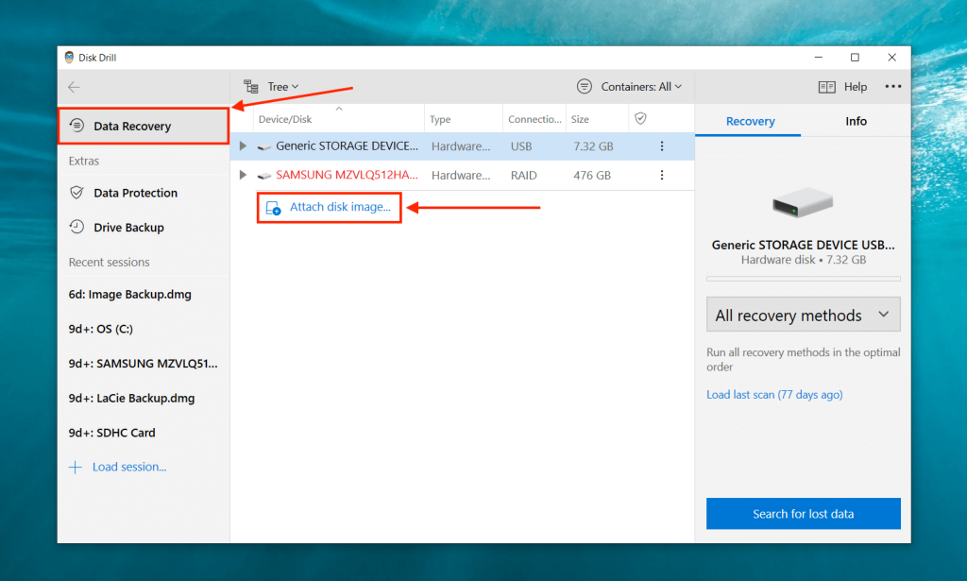The height and width of the screenshot is (581, 967).
Task: Open the ellipsis overflow menu top right
Action: tap(892, 86)
